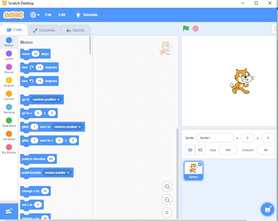Viewport: 278px width, 221px height.
Task: Open the File menu
Action: pos(48,15)
